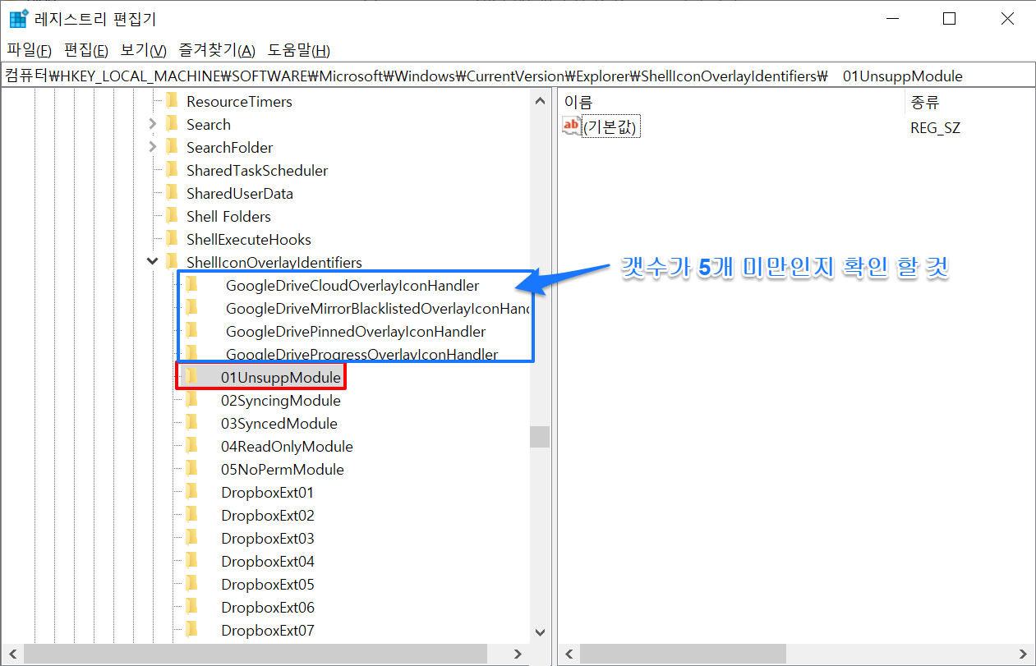Open the 편집 menu
Screen dimensions: 1036x666
(86, 50)
